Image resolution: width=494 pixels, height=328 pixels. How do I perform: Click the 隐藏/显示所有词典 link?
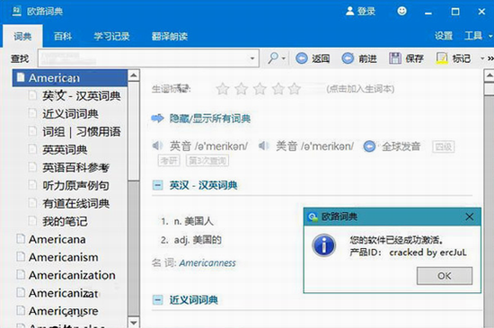(x=210, y=119)
